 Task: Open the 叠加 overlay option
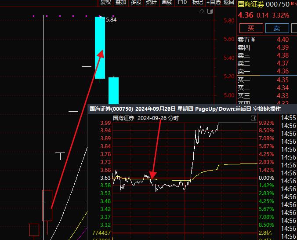coord(121,3)
